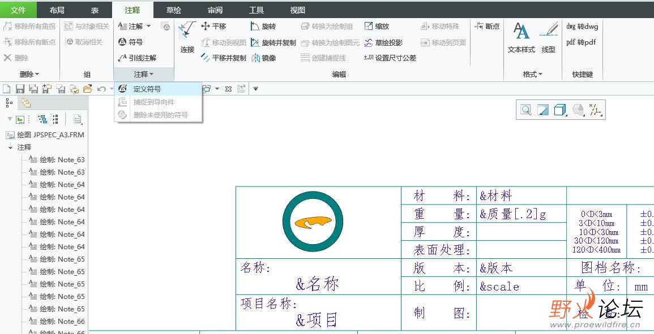
Task: Select the 符号 (Symbol) tool
Action: coord(130,42)
